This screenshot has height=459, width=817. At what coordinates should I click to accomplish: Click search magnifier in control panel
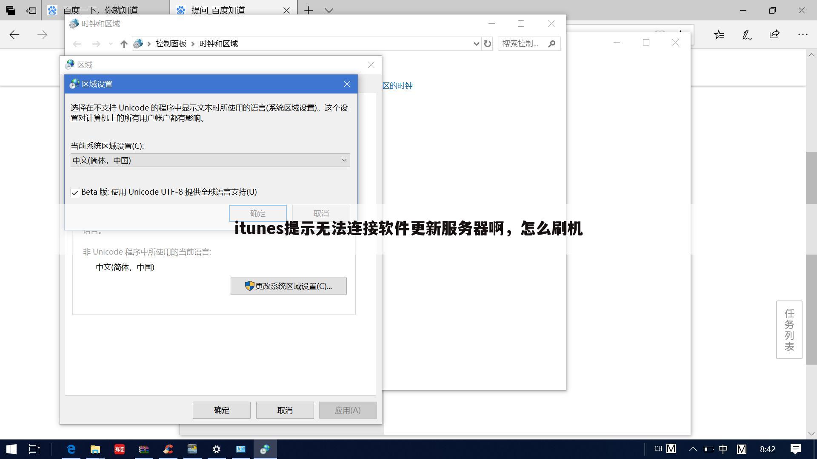coord(552,44)
